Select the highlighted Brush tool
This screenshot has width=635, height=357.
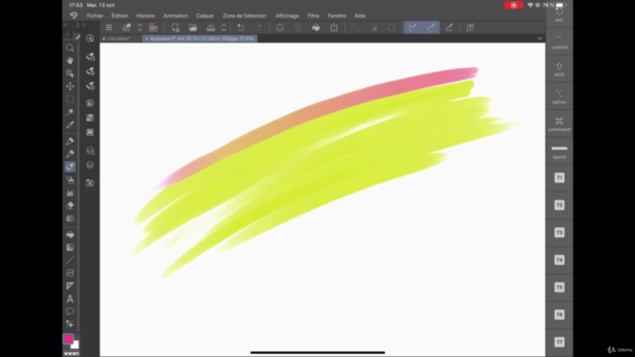tap(69, 167)
